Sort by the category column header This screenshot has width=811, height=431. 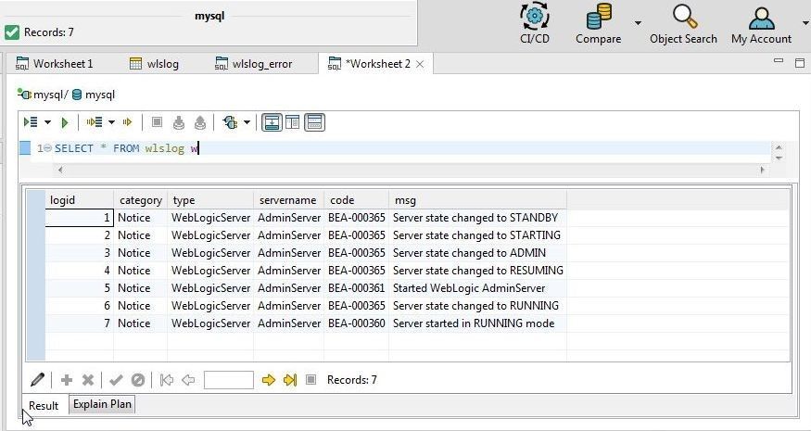click(140, 200)
